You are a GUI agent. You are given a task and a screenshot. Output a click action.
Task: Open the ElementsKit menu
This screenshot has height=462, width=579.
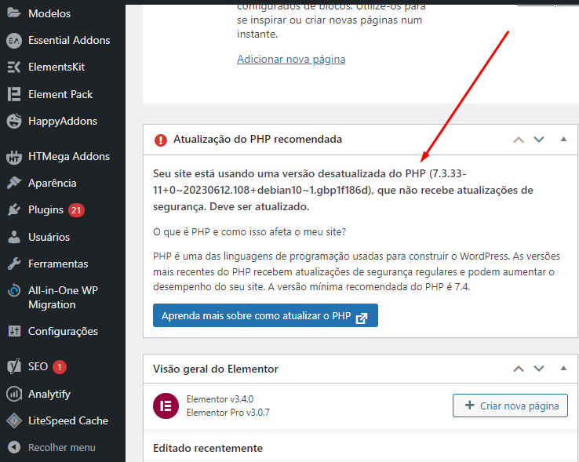(56, 67)
